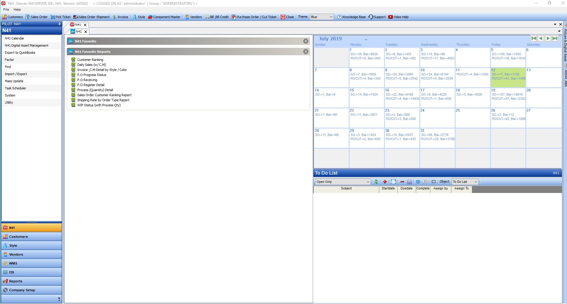Select July 19 calendar cell
This screenshot has height=304, width=567.
508,98
